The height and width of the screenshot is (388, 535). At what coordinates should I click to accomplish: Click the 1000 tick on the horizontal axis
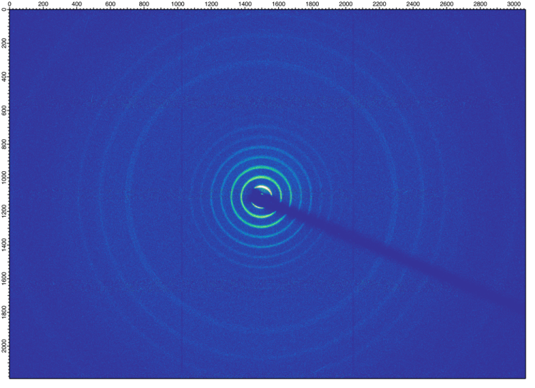(178, 4)
